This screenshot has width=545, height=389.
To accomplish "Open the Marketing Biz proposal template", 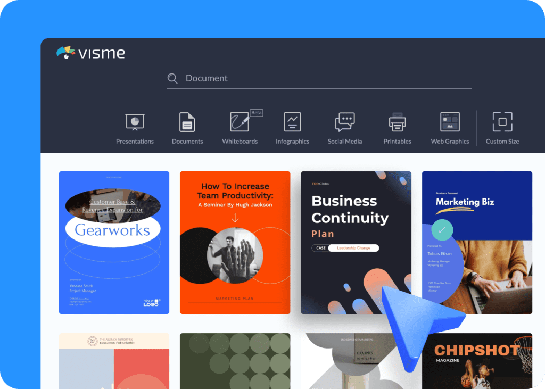I will coord(477,242).
